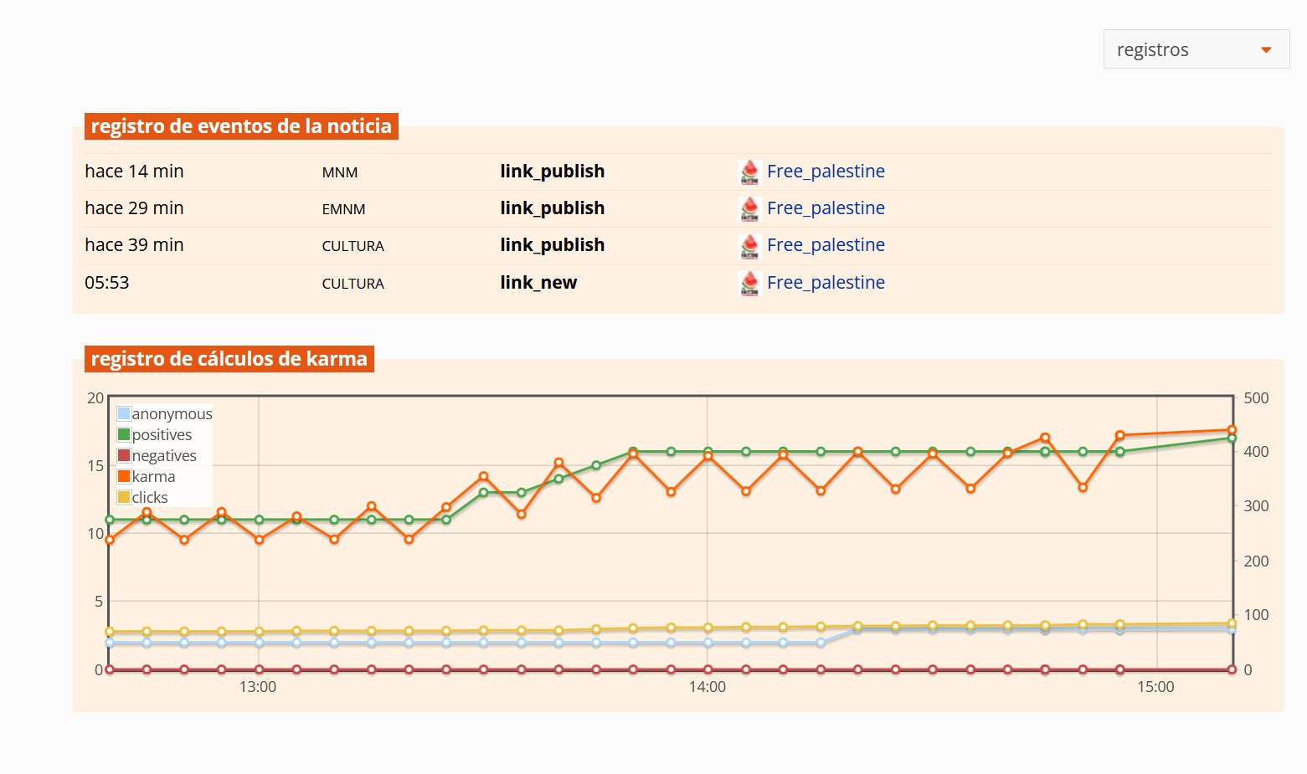Open Free_palestine link in link_new row
1307x774 pixels.
coord(826,283)
